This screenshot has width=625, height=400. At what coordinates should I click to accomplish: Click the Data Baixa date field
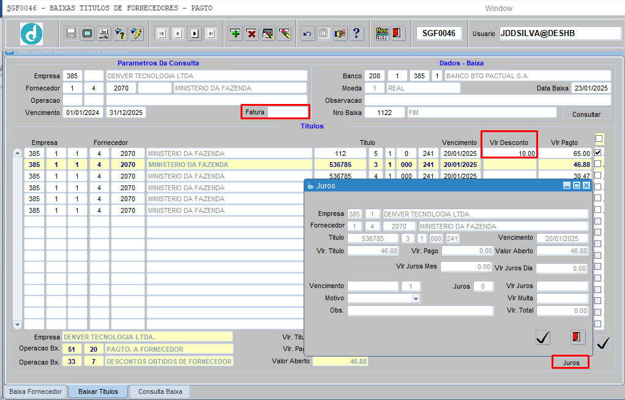591,88
